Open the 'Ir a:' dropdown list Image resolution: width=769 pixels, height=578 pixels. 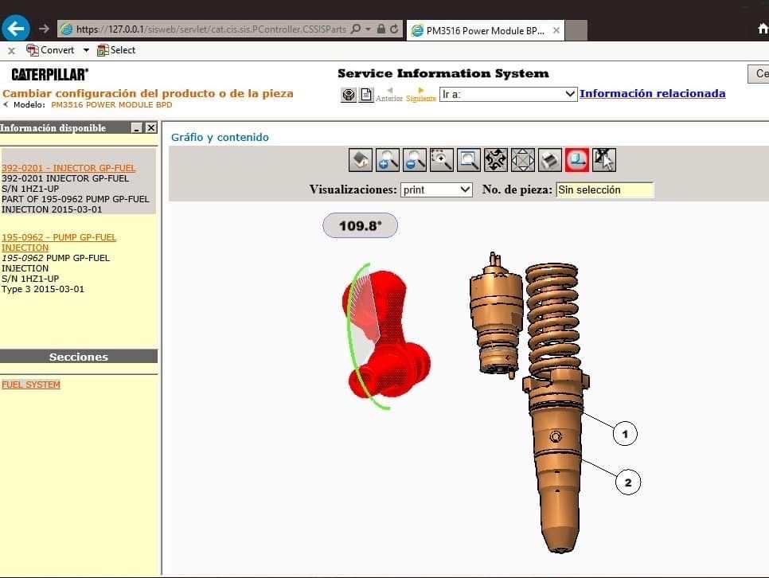click(508, 94)
